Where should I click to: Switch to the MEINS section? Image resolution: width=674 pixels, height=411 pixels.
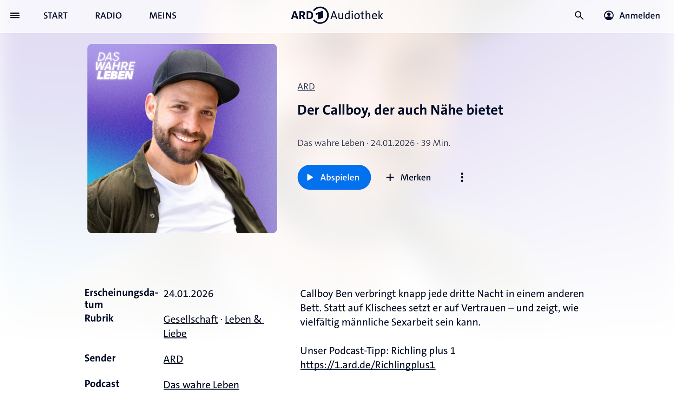pyautogui.click(x=163, y=15)
